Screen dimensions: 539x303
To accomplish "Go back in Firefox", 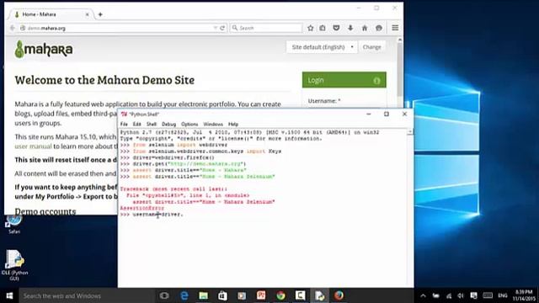I will pyautogui.click(x=13, y=28).
